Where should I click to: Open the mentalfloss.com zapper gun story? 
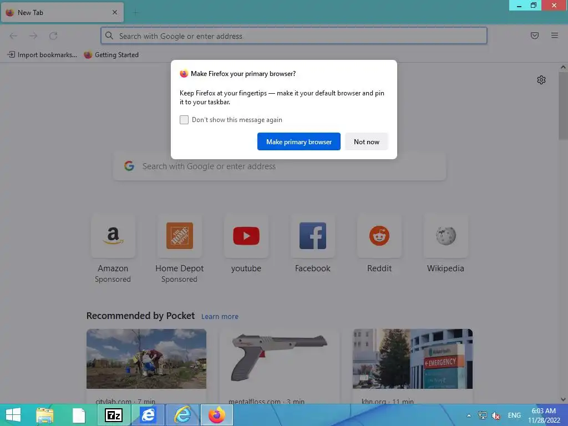click(280, 359)
